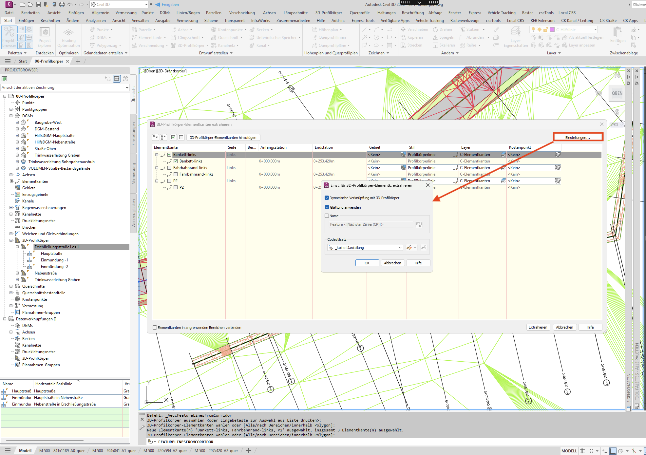Enable Elementkanten in angrenzenden Bereichen verbinden
This screenshot has height=455, width=646.
coord(155,328)
